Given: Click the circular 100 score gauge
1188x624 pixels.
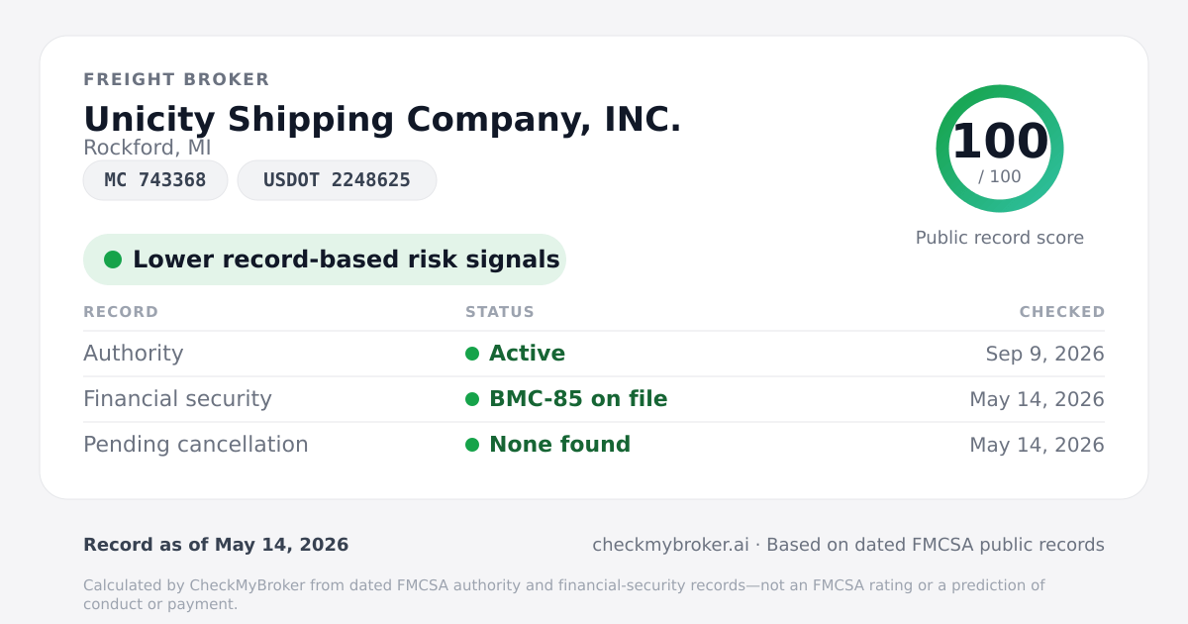Looking at the screenshot, I should (x=1000, y=149).
